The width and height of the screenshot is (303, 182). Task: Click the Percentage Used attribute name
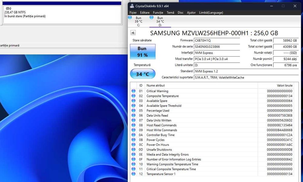click(x=158, y=110)
